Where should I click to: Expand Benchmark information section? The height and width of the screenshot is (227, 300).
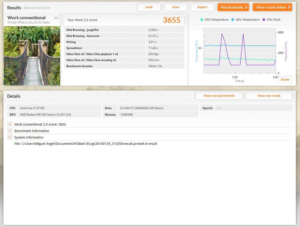click(10, 131)
